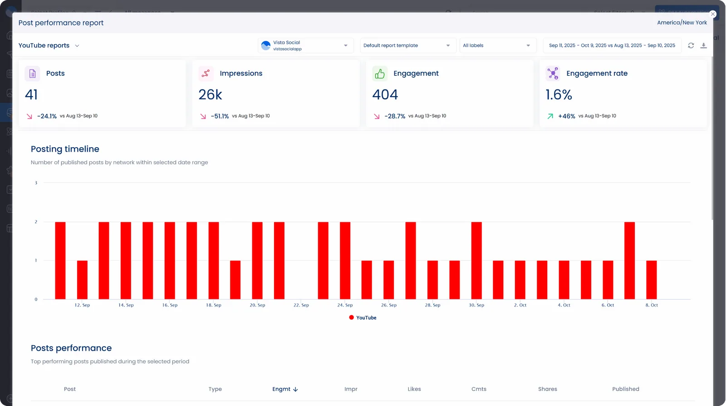The image size is (726, 406).
Task: Click the red bar above 30. Sep
Action: [x=476, y=260]
